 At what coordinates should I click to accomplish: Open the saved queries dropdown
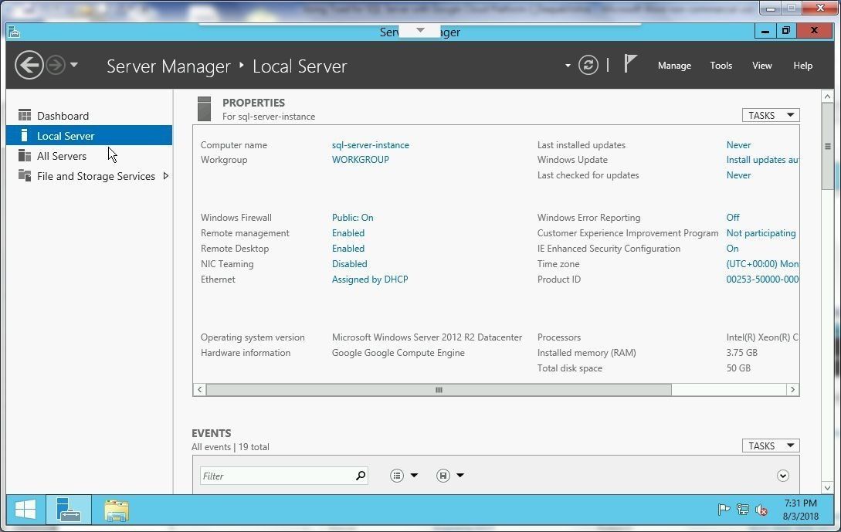[x=449, y=476]
